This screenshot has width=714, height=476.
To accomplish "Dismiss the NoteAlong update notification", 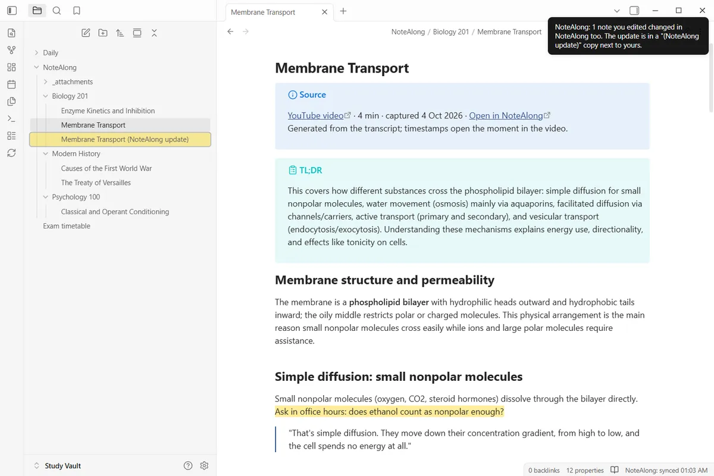I will [x=628, y=36].
